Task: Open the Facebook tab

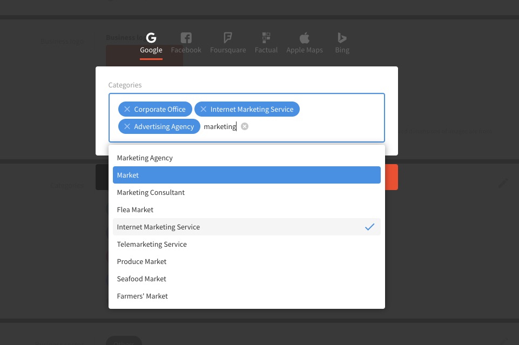Action: 186,43
